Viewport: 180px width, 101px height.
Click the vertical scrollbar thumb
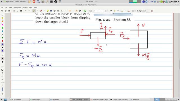[x=179, y=64]
